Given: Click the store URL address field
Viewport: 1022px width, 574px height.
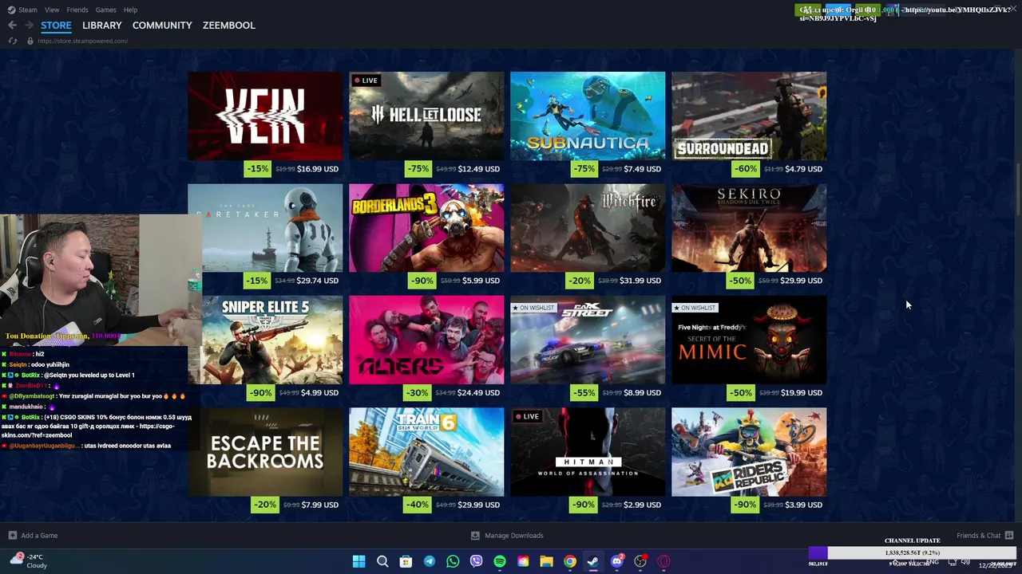Looking at the screenshot, I should coord(82,41).
